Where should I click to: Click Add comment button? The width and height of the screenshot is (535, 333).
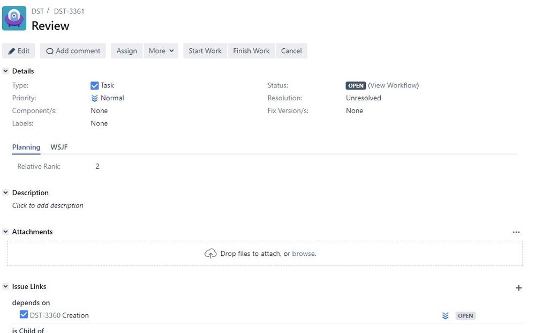click(73, 51)
